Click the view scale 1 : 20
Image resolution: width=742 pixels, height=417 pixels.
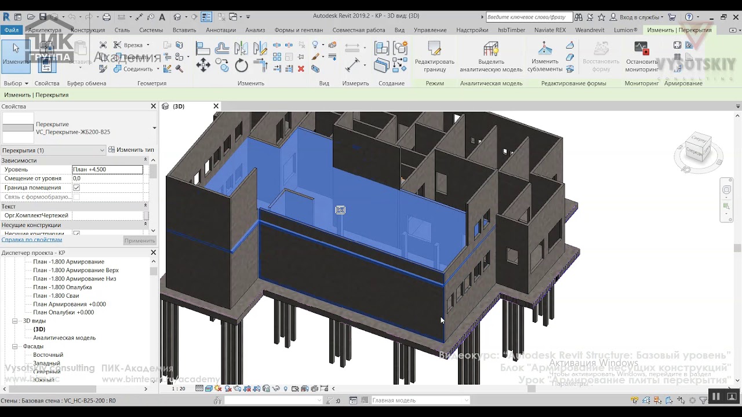179,389
